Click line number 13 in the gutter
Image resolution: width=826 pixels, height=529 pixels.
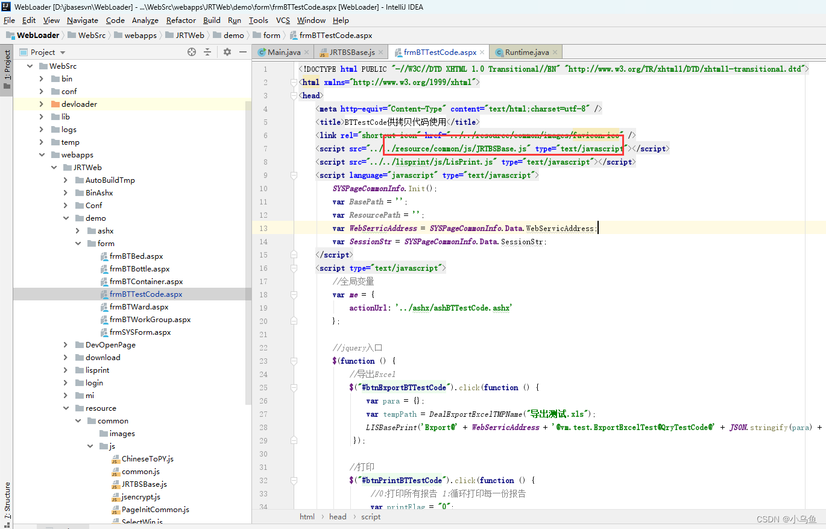coord(263,228)
